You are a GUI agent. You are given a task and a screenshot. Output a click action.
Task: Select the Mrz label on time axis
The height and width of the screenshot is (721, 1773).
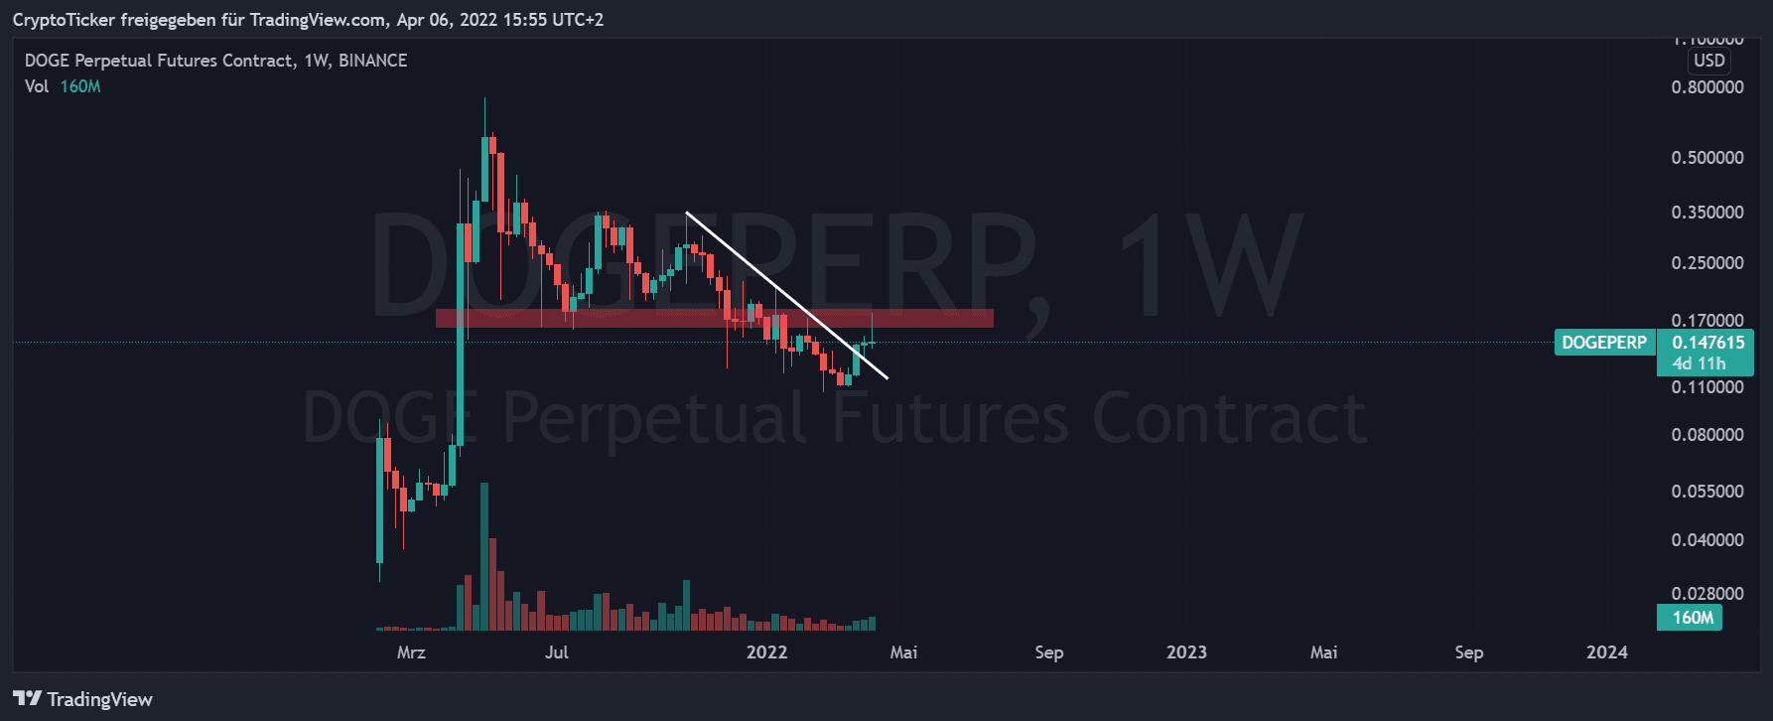coord(411,652)
